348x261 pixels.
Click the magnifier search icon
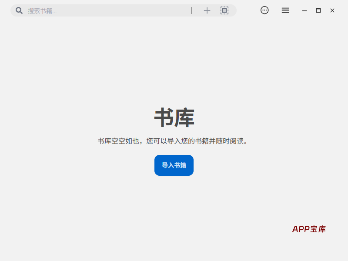click(x=19, y=10)
